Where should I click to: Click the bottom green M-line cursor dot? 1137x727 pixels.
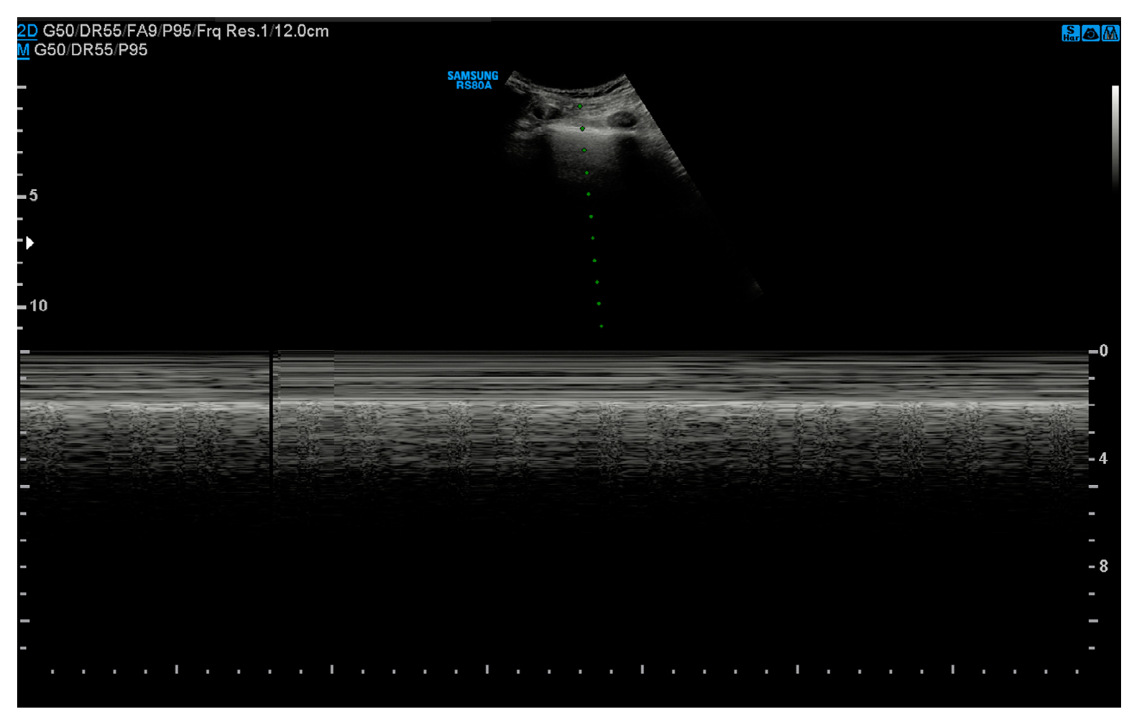602,326
